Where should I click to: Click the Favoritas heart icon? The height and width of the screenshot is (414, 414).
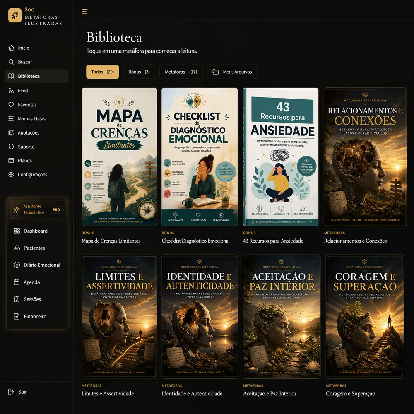click(x=11, y=105)
